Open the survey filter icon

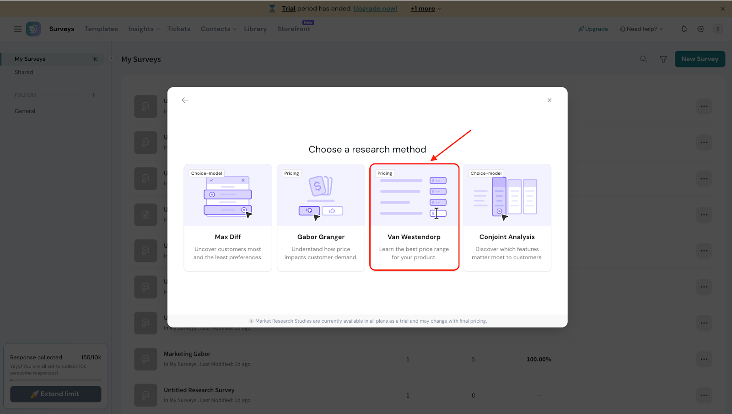coord(663,59)
